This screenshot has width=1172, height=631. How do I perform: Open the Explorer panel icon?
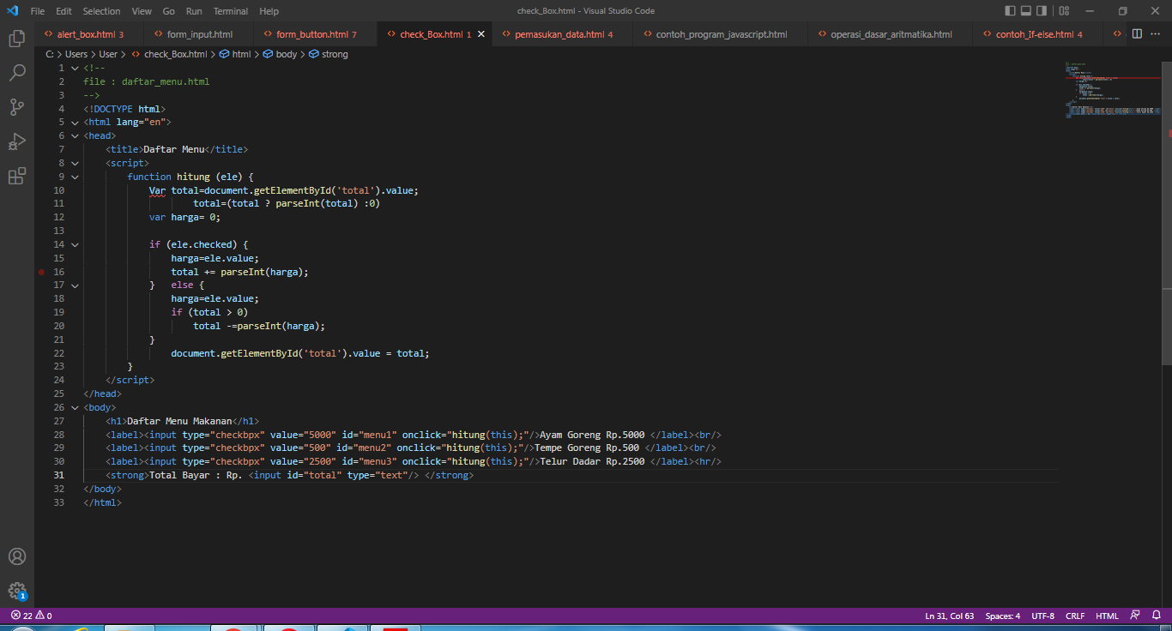pyautogui.click(x=17, y=39)
